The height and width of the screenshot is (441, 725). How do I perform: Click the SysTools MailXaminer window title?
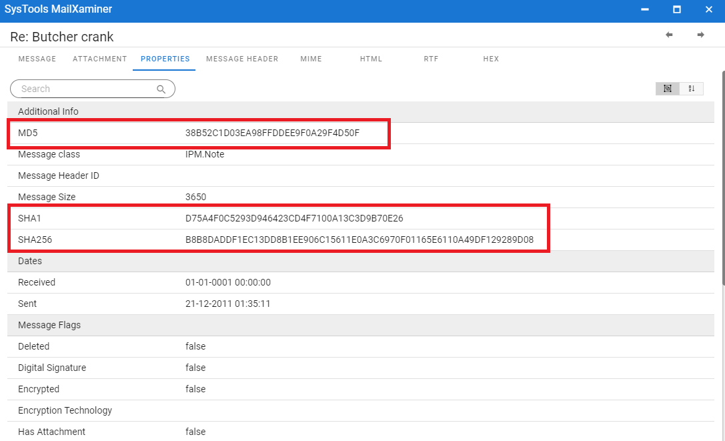pyautogui.click(x=58, y=9)
